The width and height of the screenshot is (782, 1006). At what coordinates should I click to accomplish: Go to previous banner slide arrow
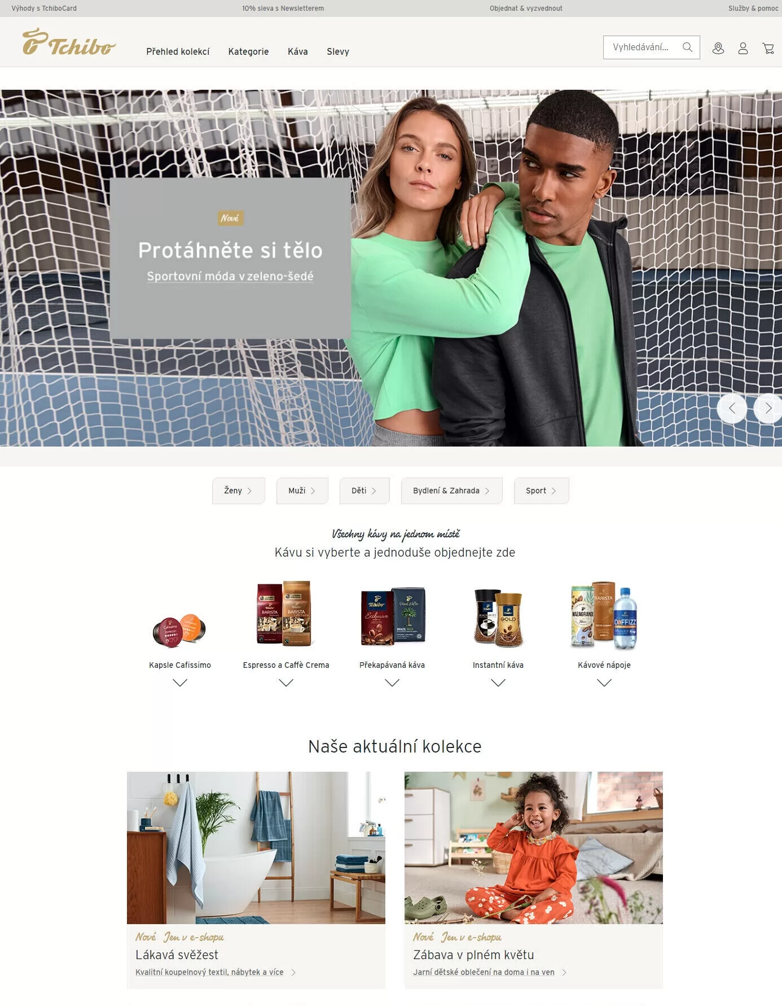(732, 408)
